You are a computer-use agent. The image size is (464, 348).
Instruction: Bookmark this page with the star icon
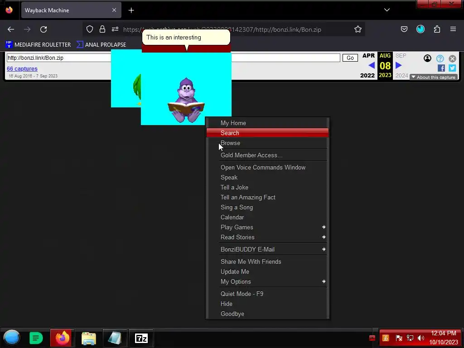click(358, 29)
